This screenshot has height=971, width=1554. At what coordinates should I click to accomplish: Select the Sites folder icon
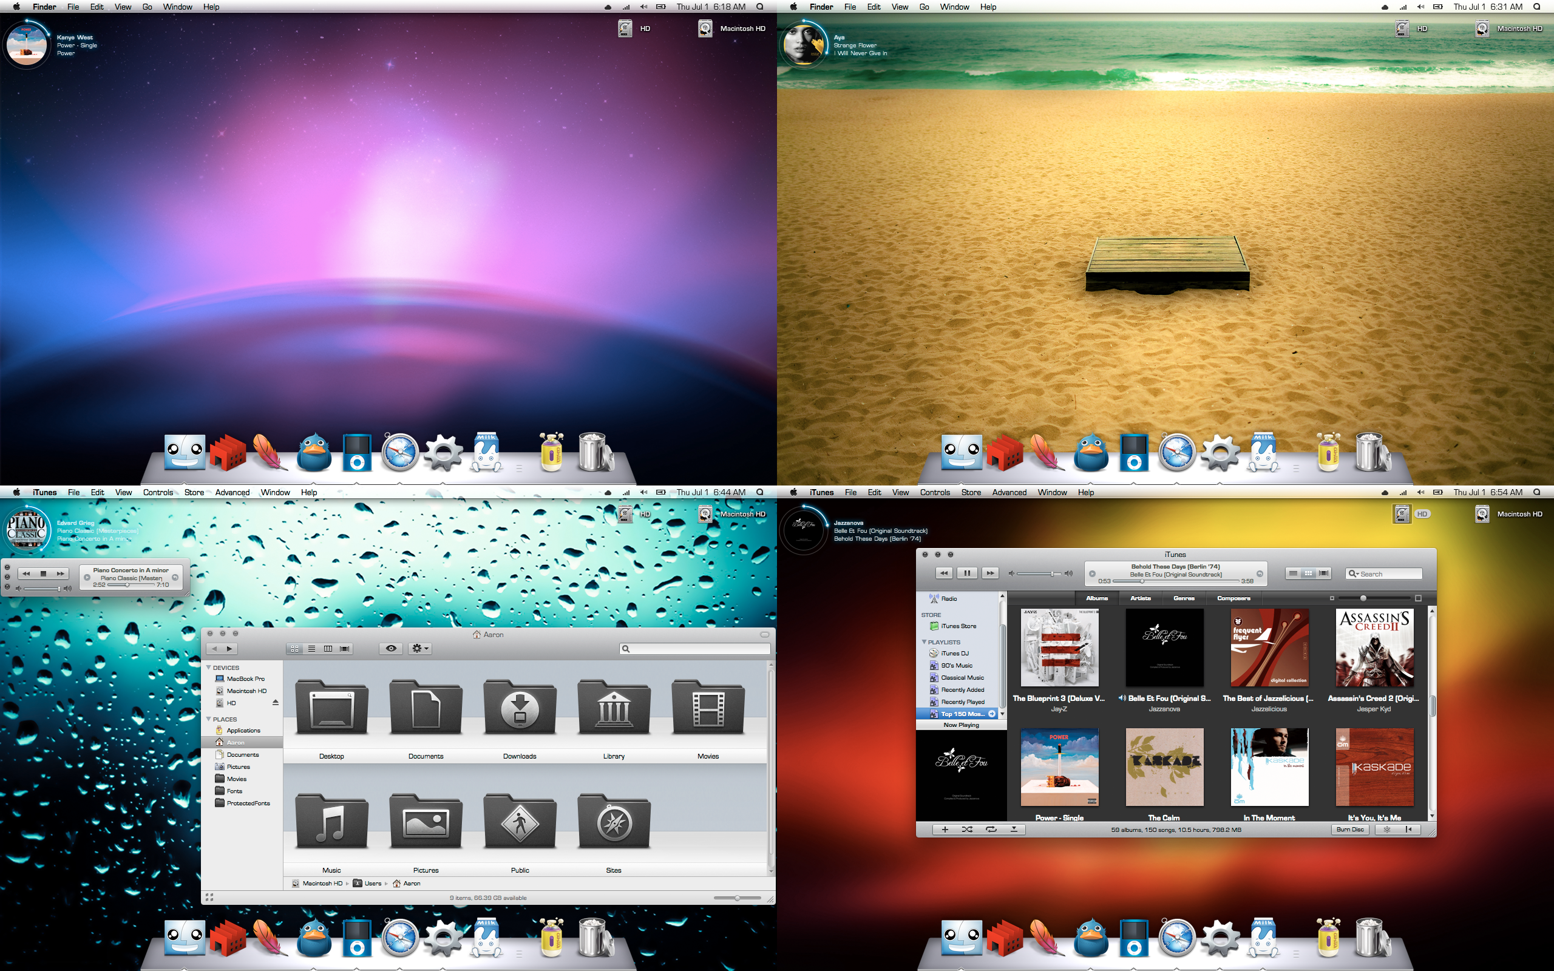pyautogui.click(x=614, y=821)
